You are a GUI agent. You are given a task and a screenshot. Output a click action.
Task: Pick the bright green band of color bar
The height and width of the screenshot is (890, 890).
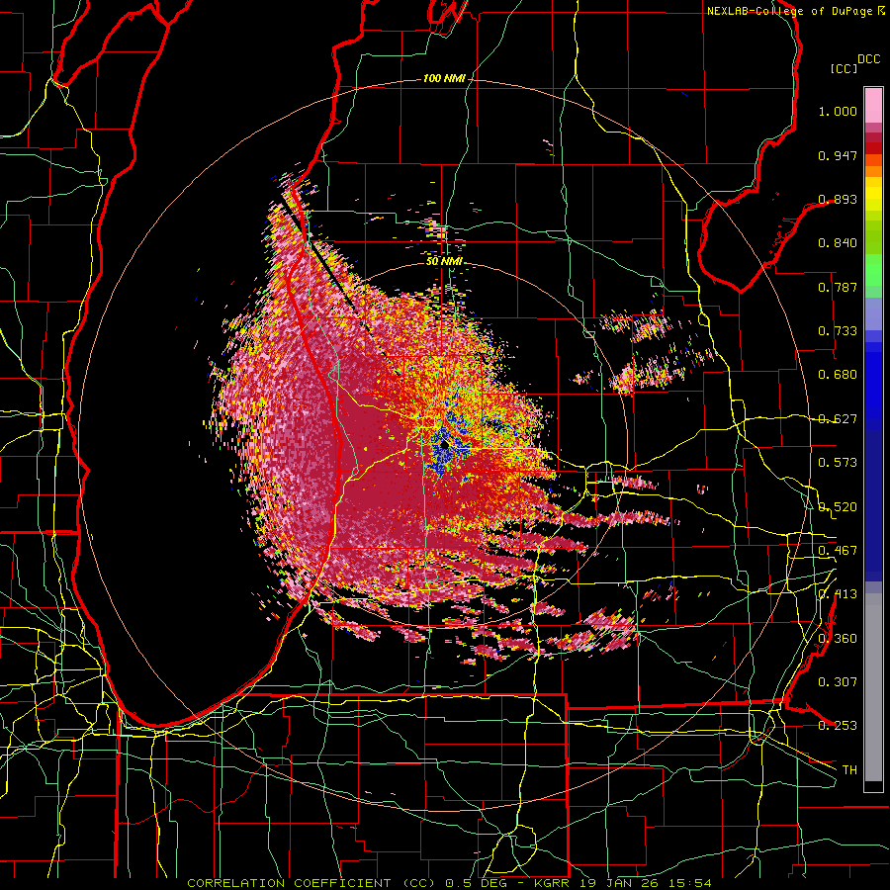[x=873, y=270]
